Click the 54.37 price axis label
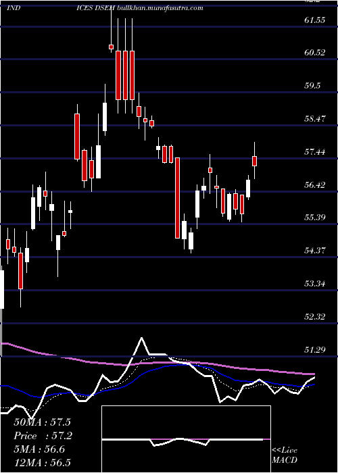The width and height of the screenshot is (338, 473). [315, 251]
